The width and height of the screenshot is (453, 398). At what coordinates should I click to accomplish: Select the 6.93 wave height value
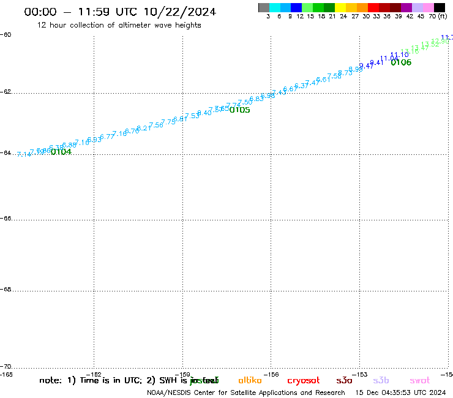click(x=94, y=140)
